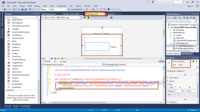
Task: Open the Debug configuration dropdown
Action: [x=45, y=10]
